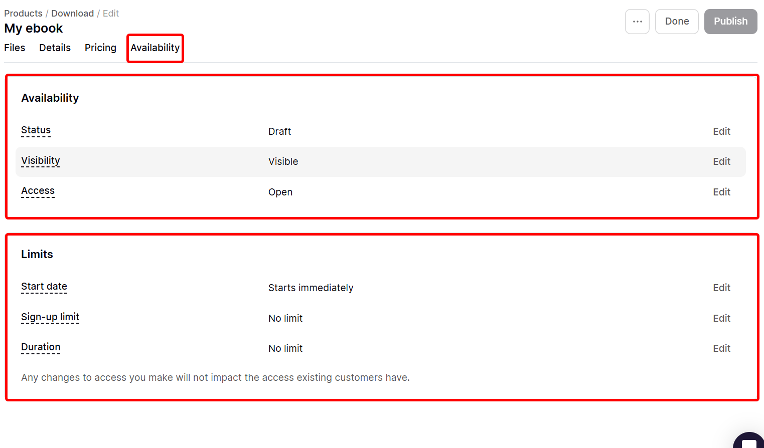Click the Duration label

coord(41,347)
